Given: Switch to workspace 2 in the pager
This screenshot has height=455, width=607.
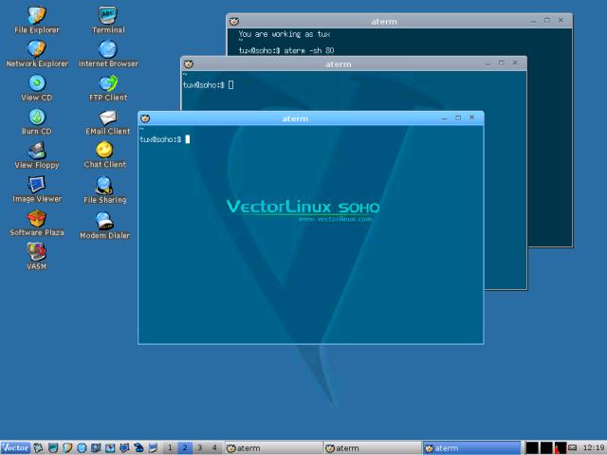Looking at the screenshot, I should coord(185,448).
